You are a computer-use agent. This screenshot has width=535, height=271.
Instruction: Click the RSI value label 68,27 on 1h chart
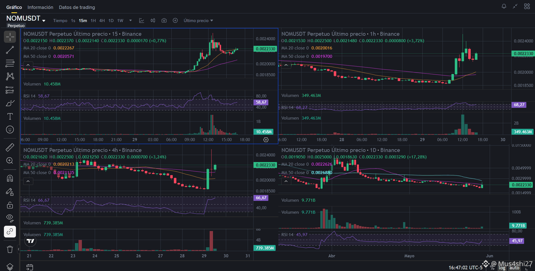519,105
